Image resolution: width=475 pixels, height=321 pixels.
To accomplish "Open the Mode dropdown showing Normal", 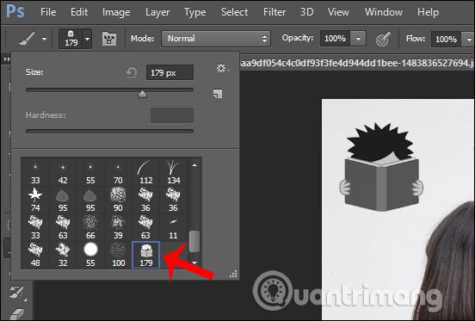I will point(216,39).
